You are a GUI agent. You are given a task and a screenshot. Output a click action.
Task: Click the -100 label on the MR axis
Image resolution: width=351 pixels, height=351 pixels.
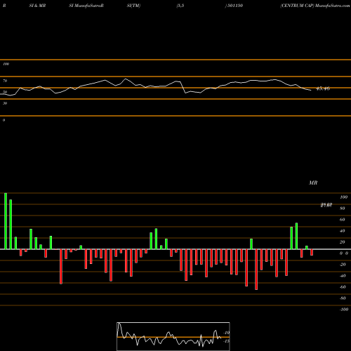tap(344, 310)
